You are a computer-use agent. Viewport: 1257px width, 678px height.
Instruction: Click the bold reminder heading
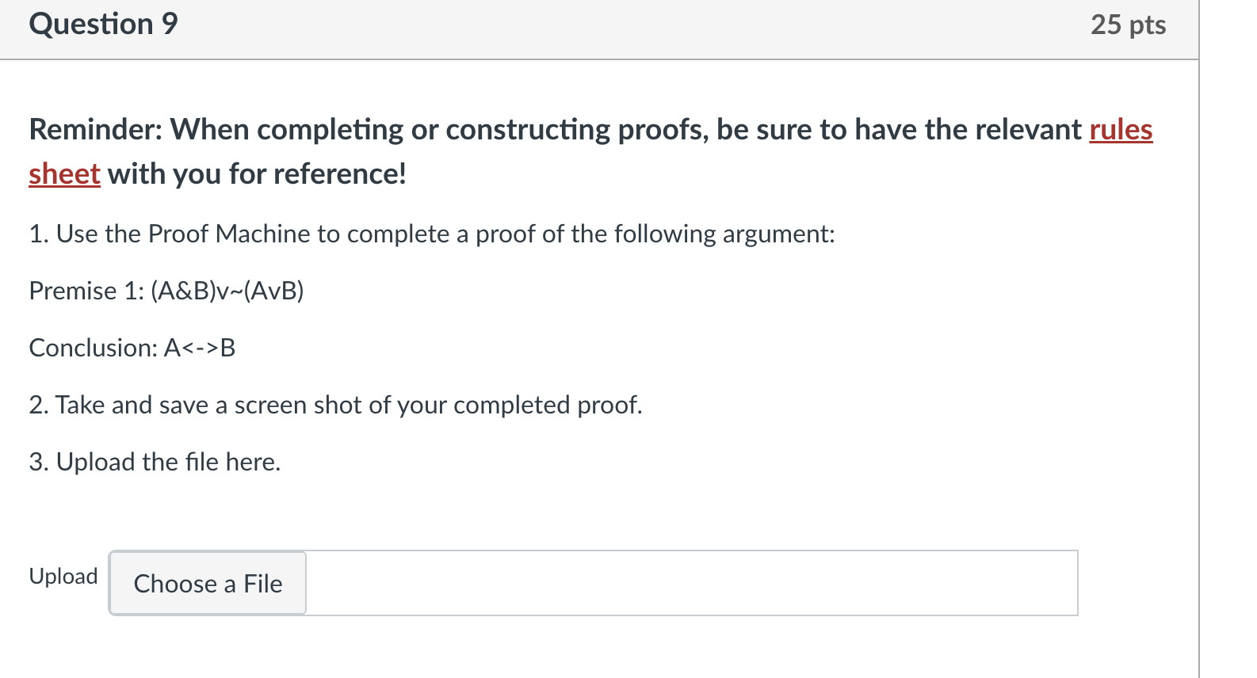tap(555, 129)
